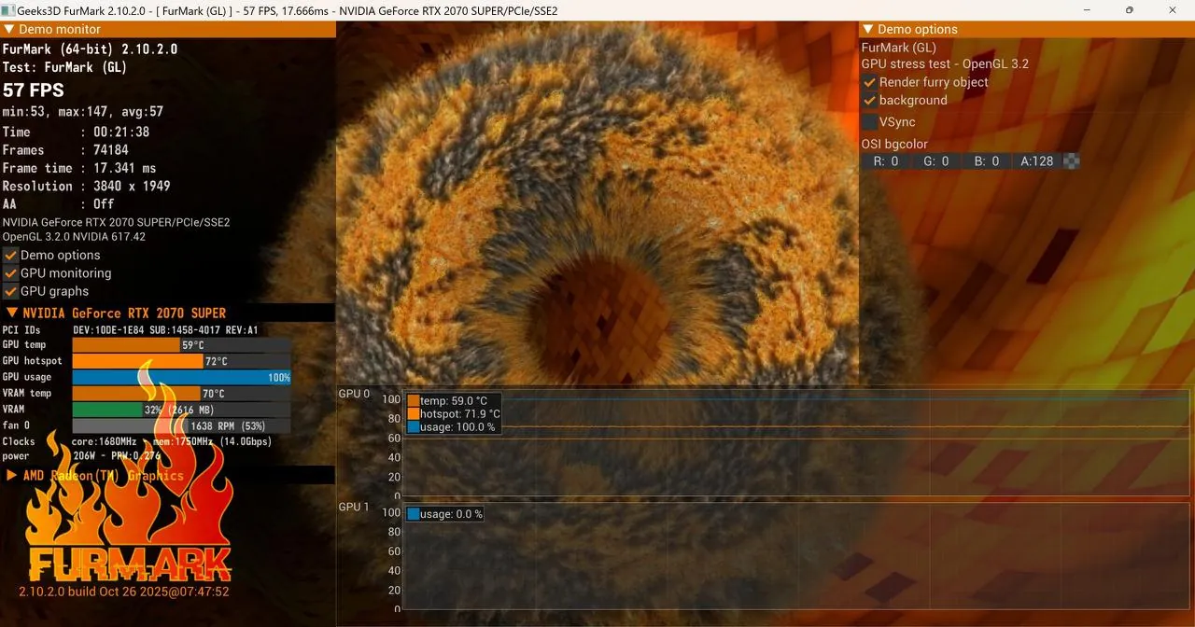
Task: Click the 57 FPS readout
Action: 34,91
